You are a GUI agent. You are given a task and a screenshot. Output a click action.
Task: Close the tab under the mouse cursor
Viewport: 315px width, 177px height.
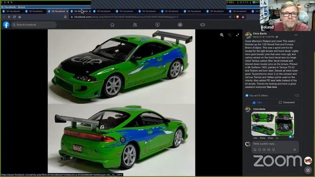point(90,11)
